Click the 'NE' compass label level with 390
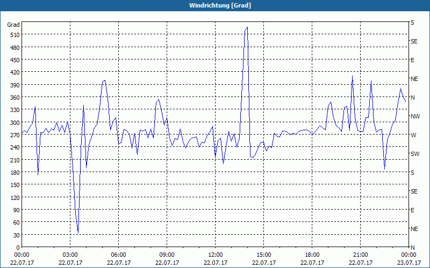This screenshot has height=268, width=430. (x=414, y=79)
